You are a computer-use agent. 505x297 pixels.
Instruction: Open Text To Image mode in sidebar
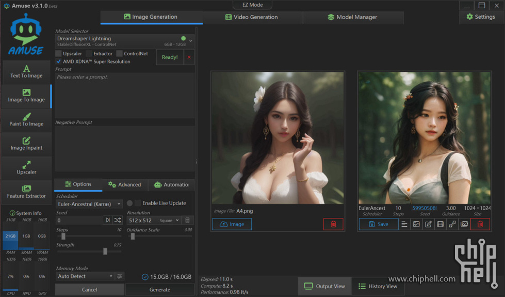point(26,72)
